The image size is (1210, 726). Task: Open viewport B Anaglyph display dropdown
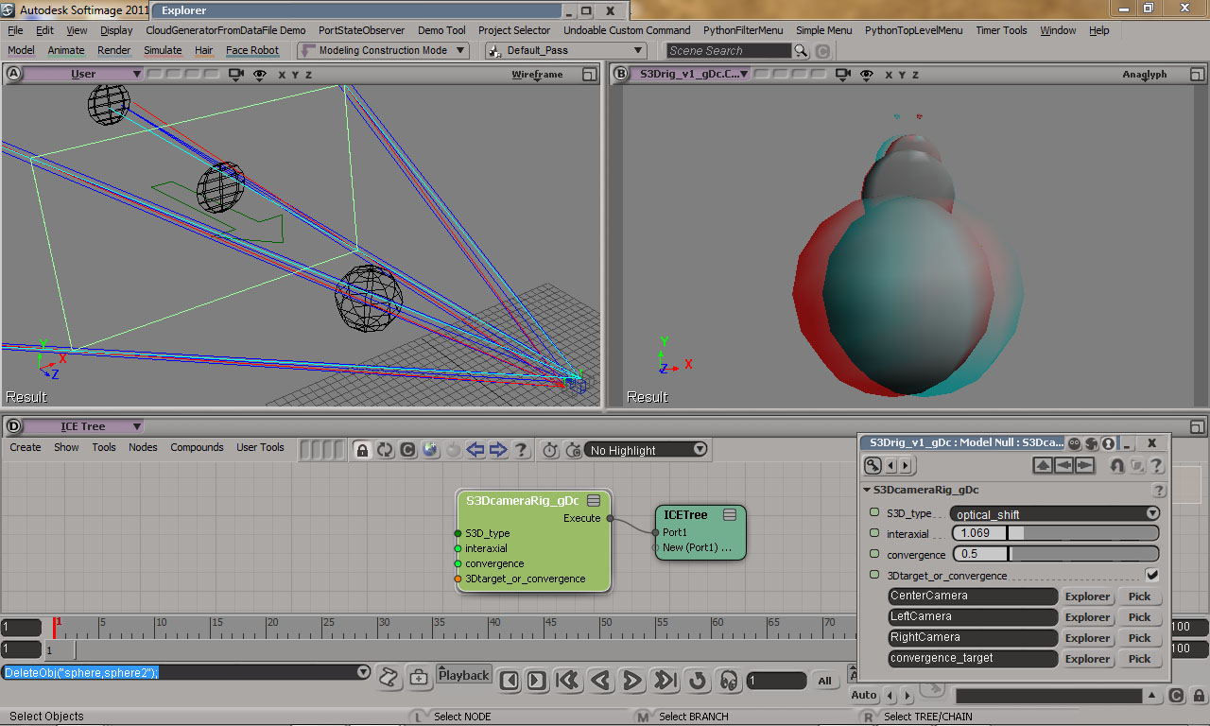(x=1145, y=74)
